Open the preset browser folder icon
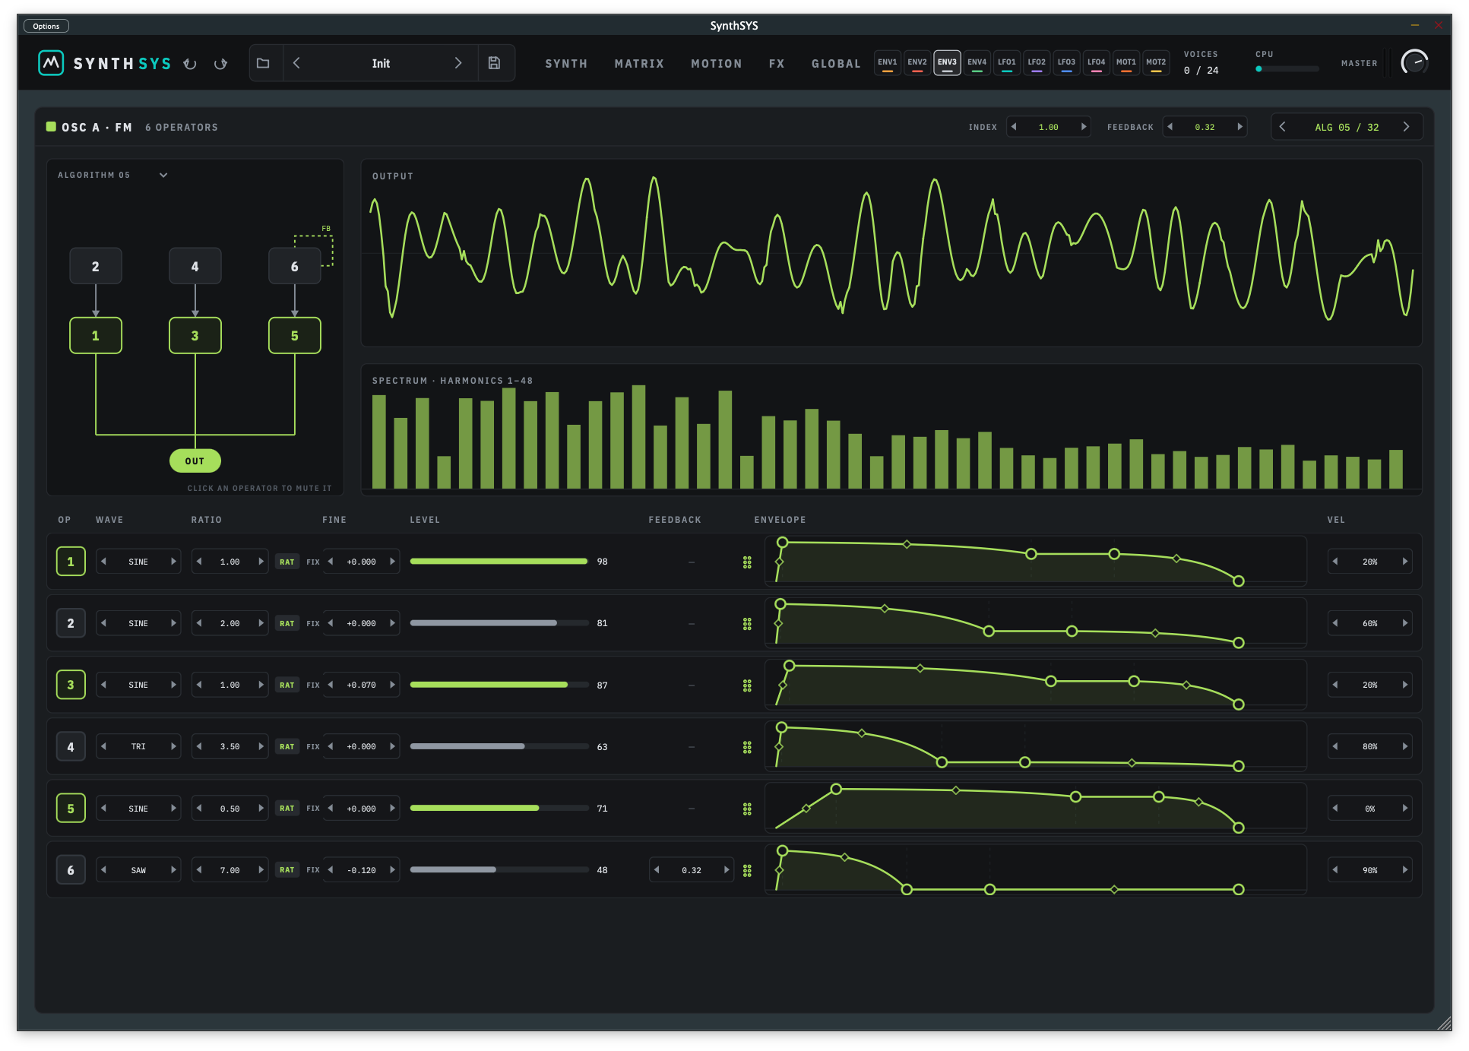 [263, 63]
